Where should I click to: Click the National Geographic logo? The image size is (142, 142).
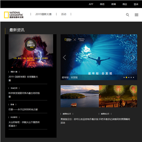[x=14, y=15]
